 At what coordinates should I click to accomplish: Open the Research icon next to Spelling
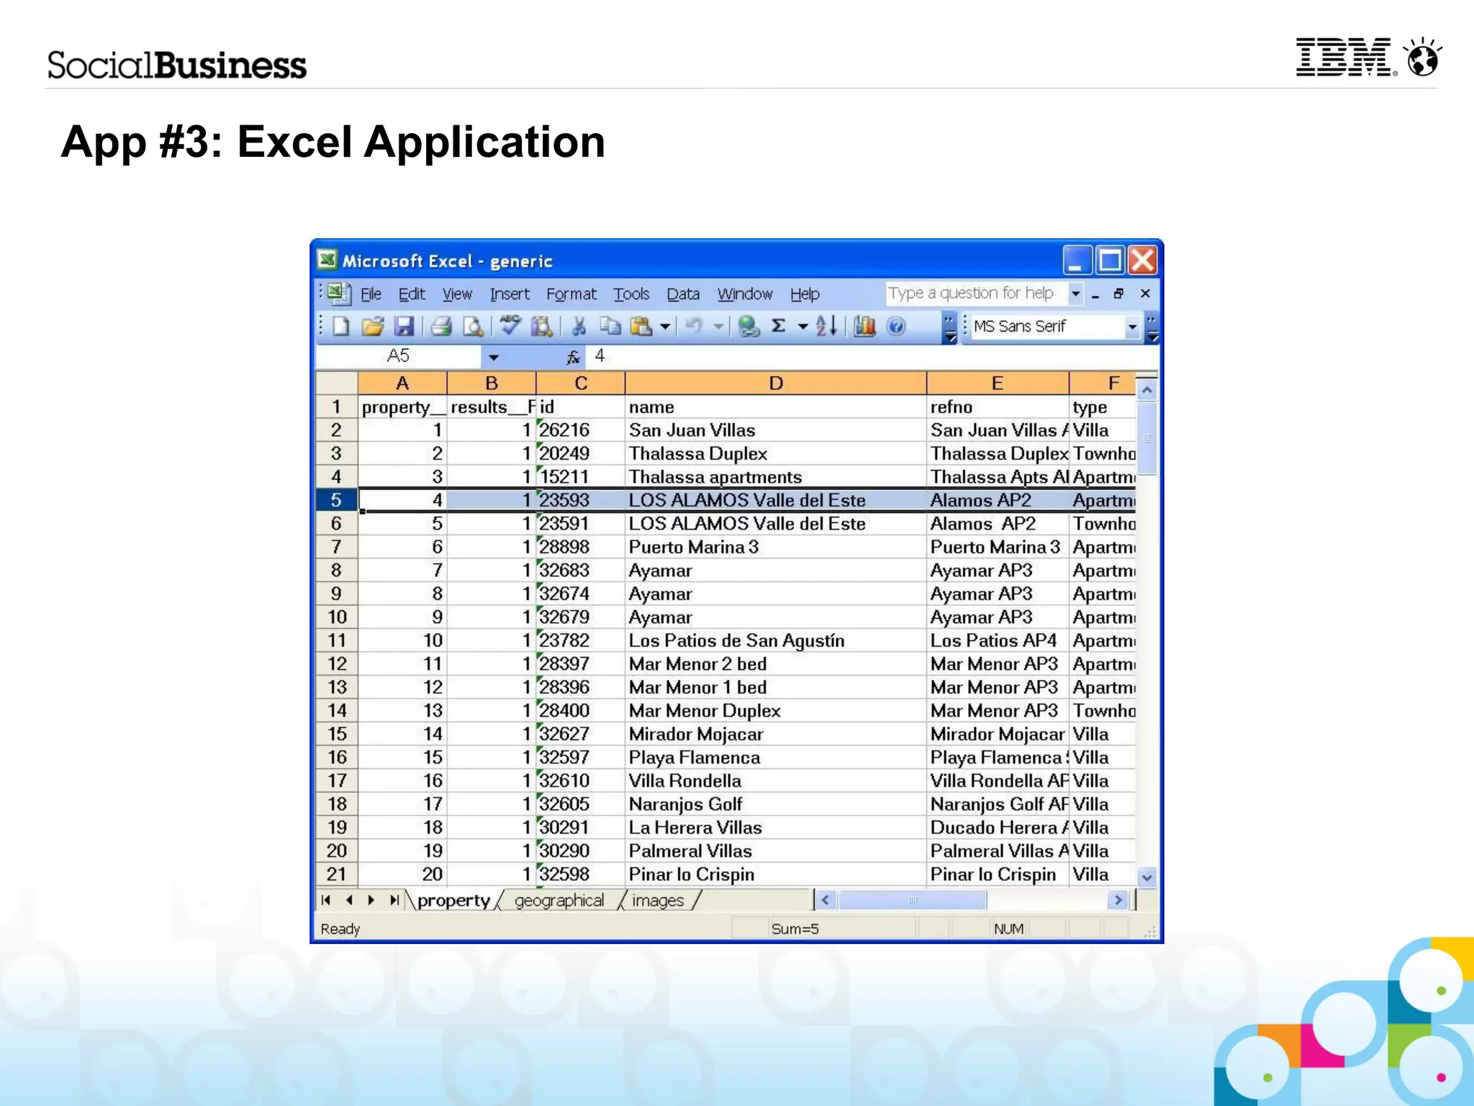pyautogui.click(x=541, y=327)
